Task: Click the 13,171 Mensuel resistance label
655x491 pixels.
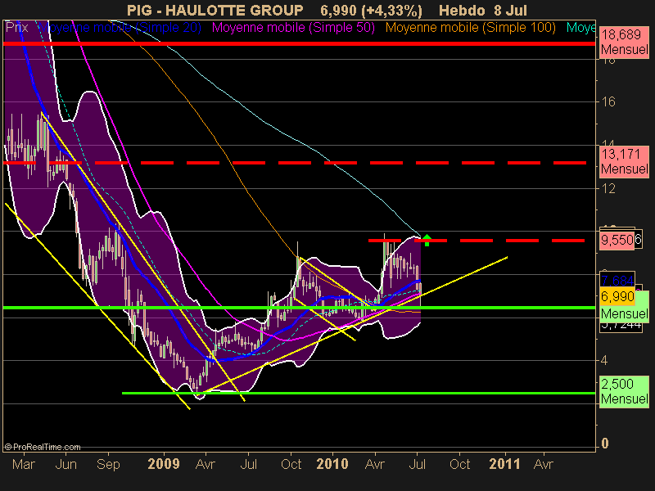Action: (625, 161)
